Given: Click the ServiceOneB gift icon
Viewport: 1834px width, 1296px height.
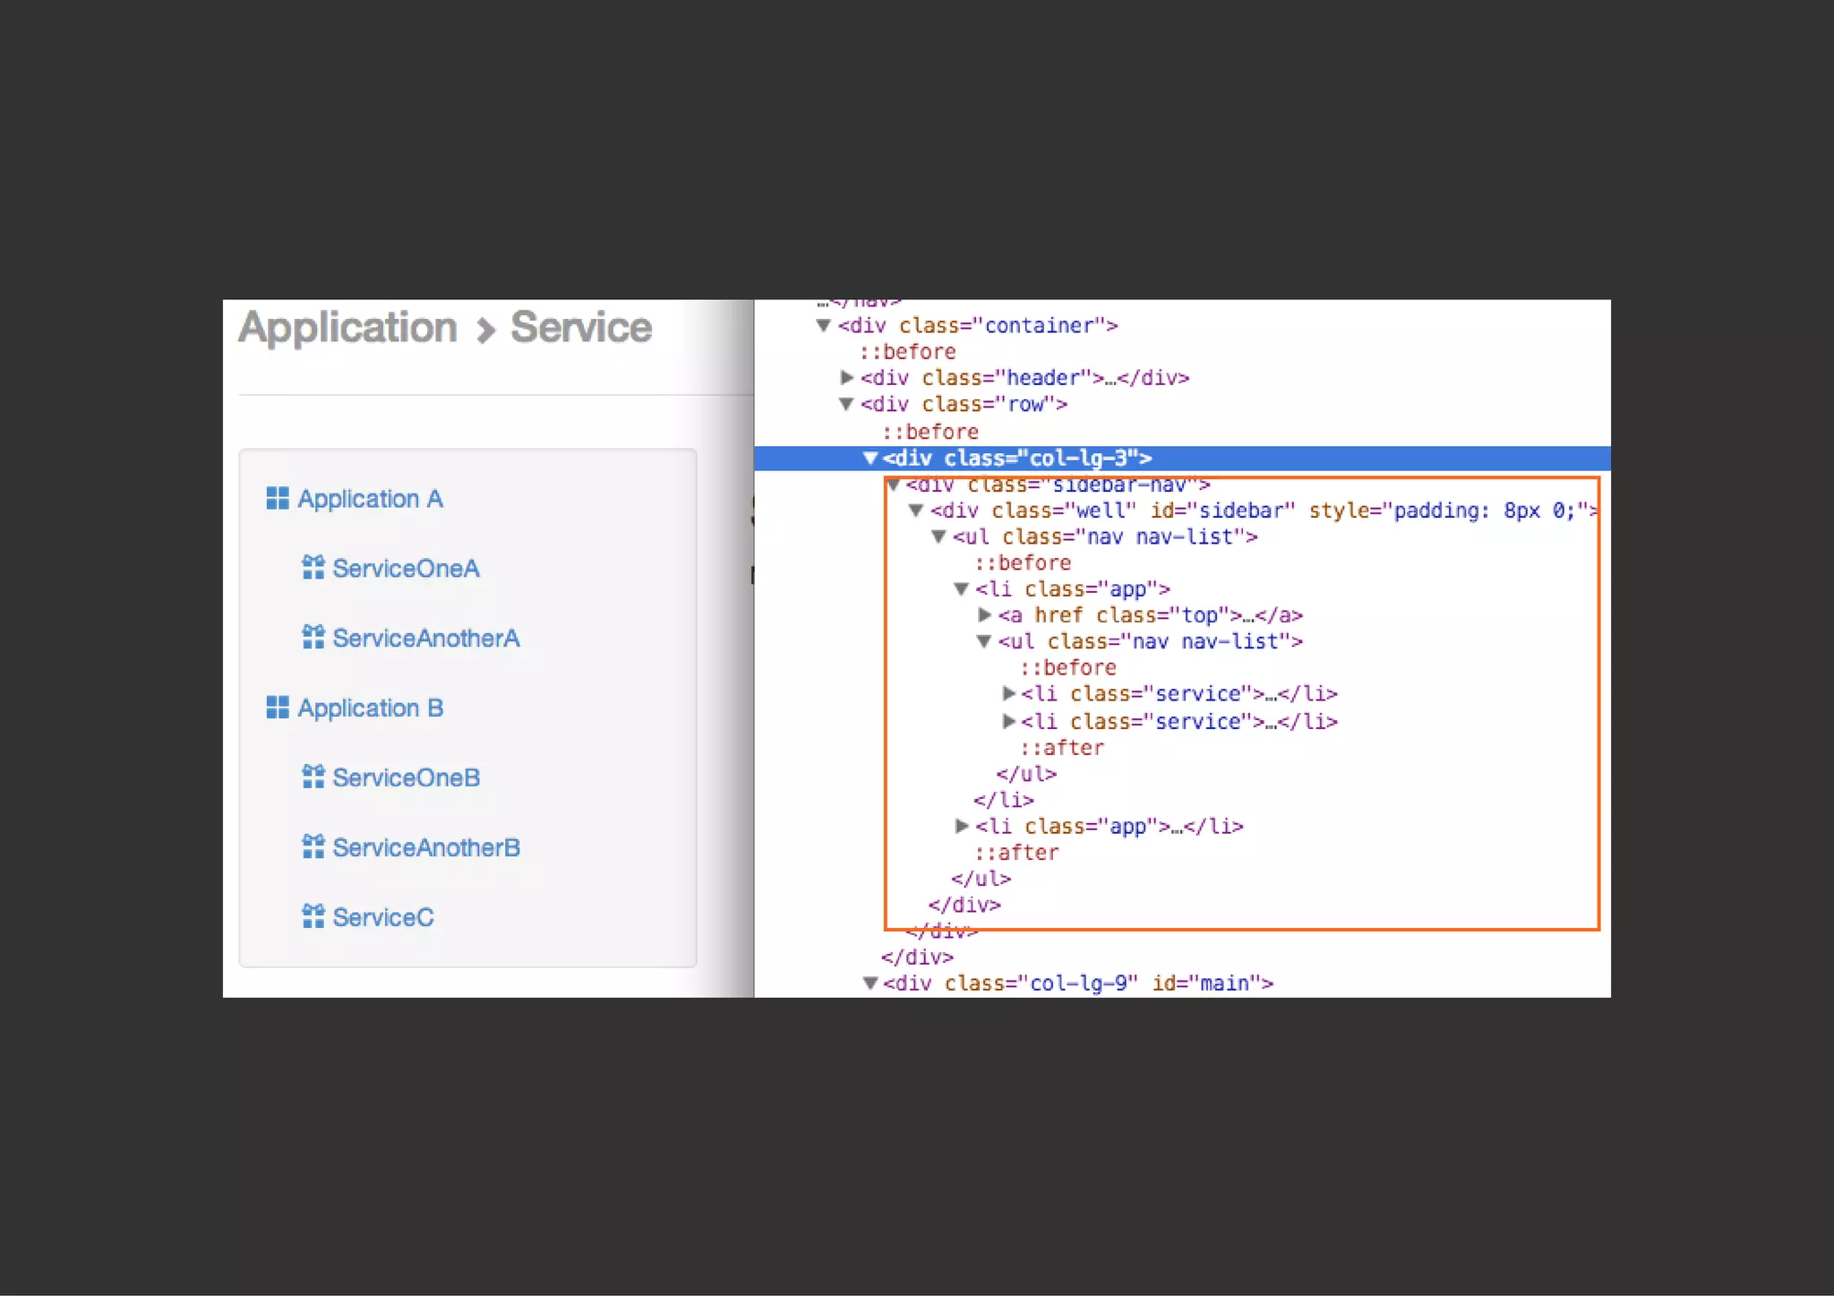Looking at the screenshot, I should [313, 777].
